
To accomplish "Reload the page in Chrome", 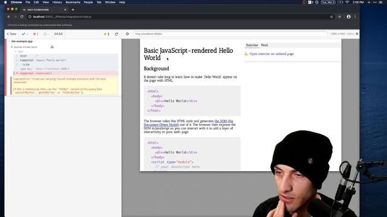I will click(22, 17).
